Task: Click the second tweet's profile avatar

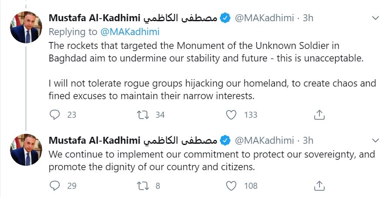Action: point(26,150)
